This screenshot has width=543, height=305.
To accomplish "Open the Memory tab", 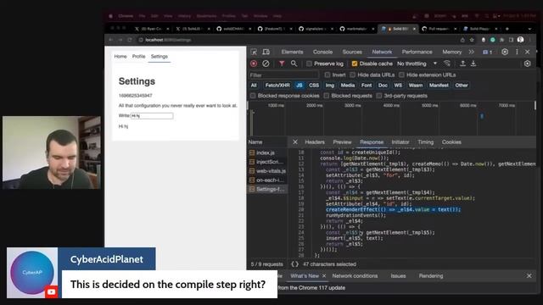I will 451,52.
